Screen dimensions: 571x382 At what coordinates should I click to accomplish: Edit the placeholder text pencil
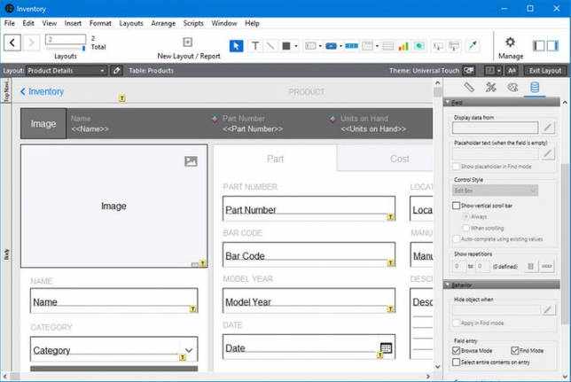[x=547, y=154]
